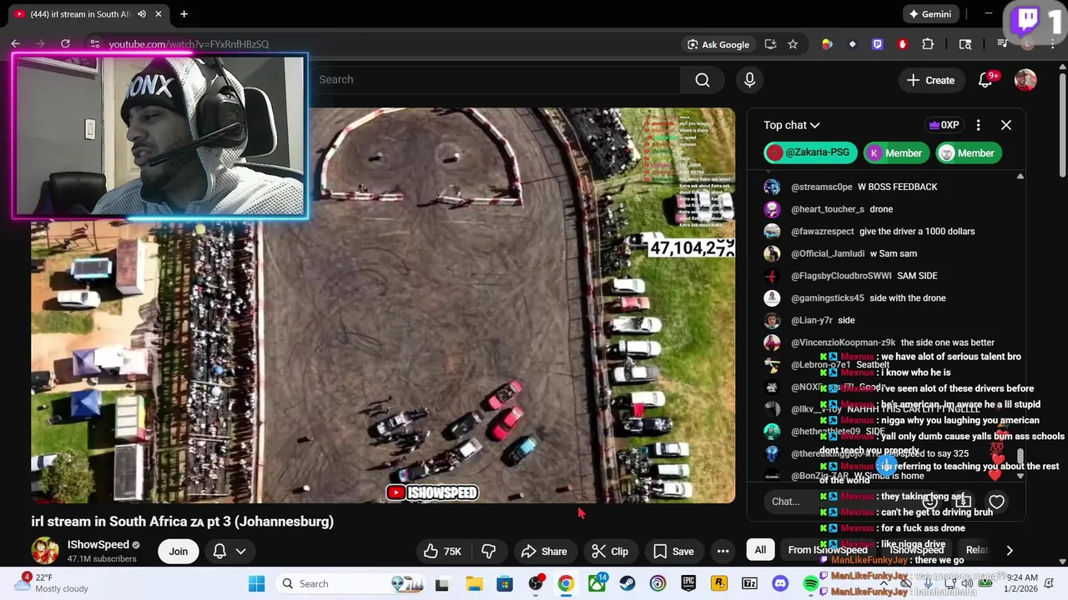Screen dimensions: 1068x600
Task: Open more actions three-dot menu under video
Action: click(723, 551)
